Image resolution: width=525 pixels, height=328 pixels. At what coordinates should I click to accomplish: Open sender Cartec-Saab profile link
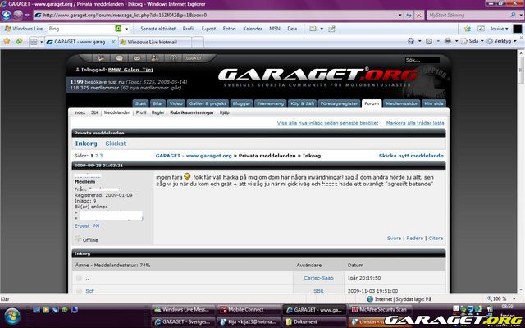click(318, 278)
